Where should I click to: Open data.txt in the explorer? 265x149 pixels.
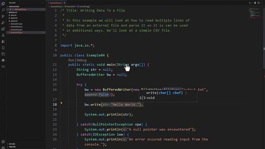coord(14,15)
